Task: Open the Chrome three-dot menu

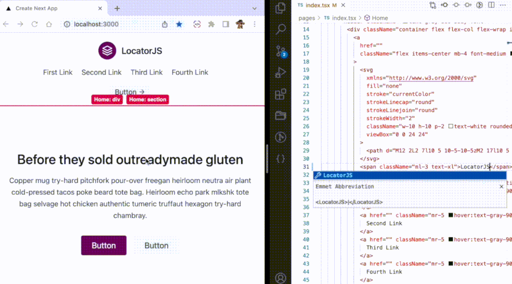Action: click(x=255, y=24)
